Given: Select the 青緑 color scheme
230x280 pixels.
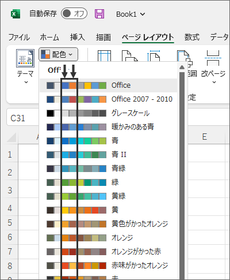Looking at the screenshot, I should coord(108,169).
